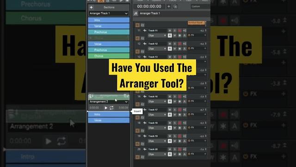Open the Custom preset dropdown
The image size is (296, 167).
200,6
